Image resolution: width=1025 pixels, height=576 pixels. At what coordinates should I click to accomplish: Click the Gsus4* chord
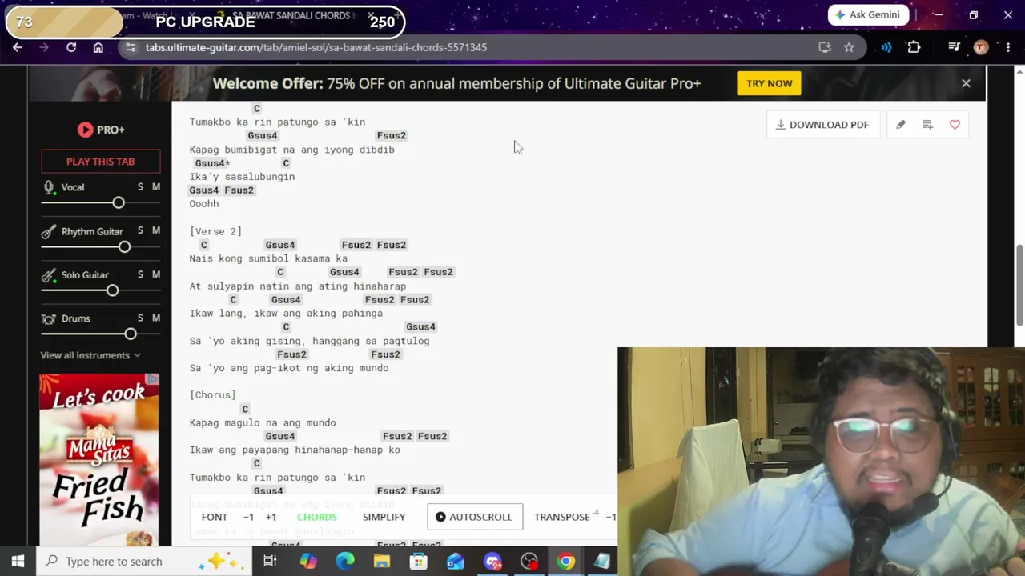pyautogui.click(x=212, y=163)
